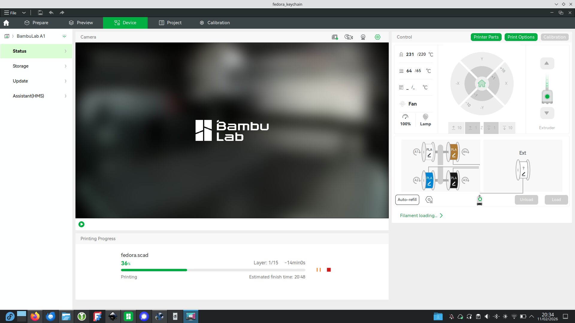
Task: Click the Save icon in toolbar
Action: coord(40,13)
